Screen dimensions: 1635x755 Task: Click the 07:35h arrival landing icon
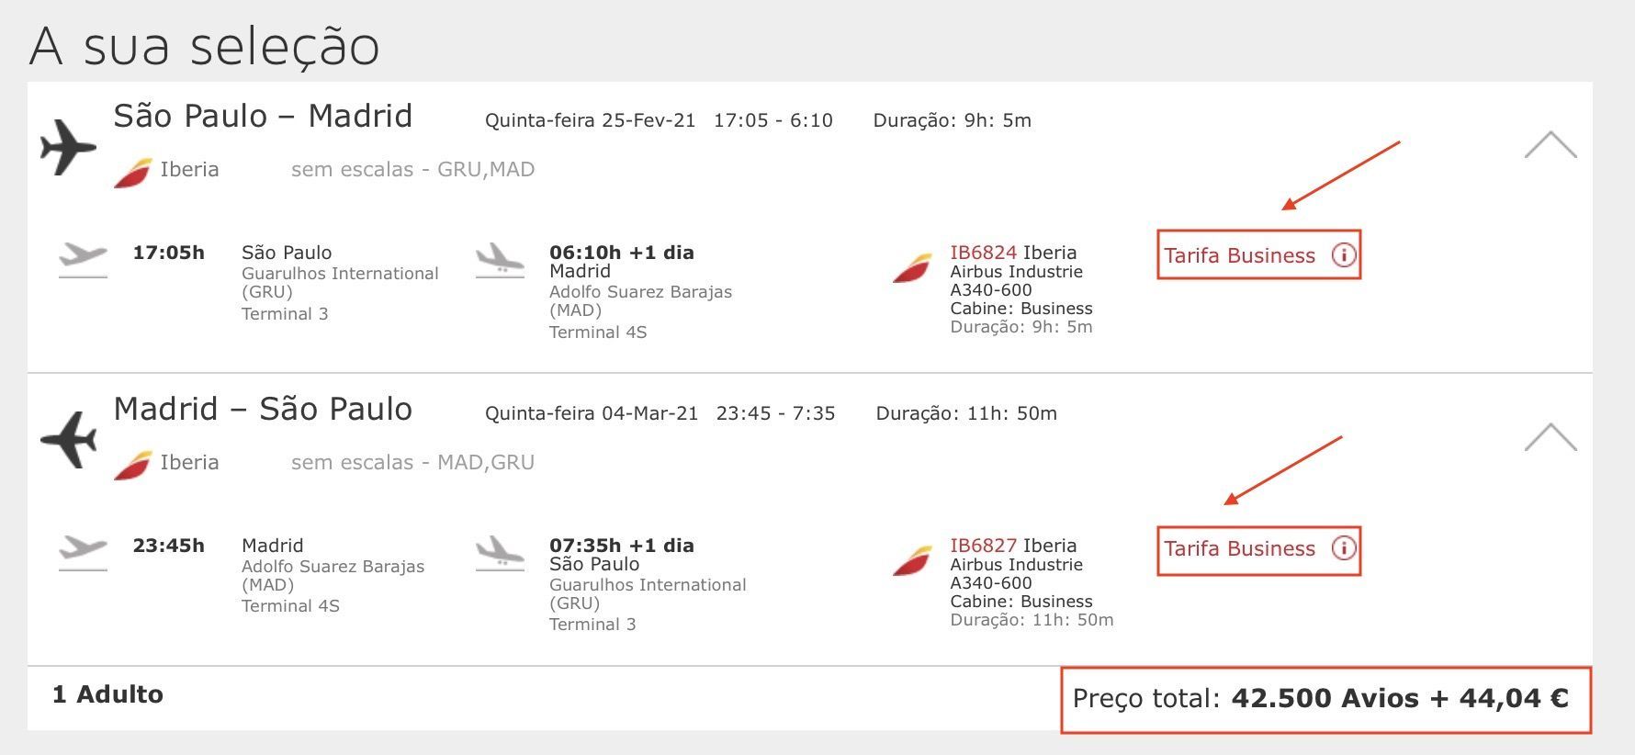pos(500,553)
